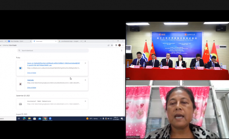
Task: Launch Zoom from the taskbar
Action: (50, 118)
